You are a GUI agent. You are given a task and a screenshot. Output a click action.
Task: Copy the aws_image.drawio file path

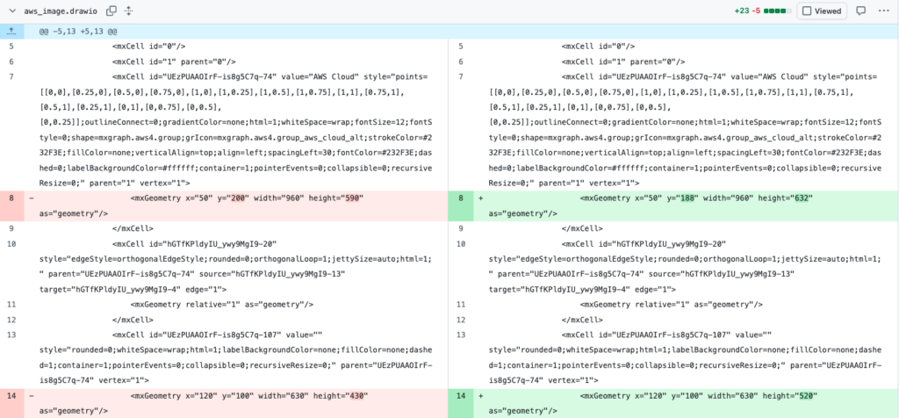pyautogui.click(x=111, y=11)
